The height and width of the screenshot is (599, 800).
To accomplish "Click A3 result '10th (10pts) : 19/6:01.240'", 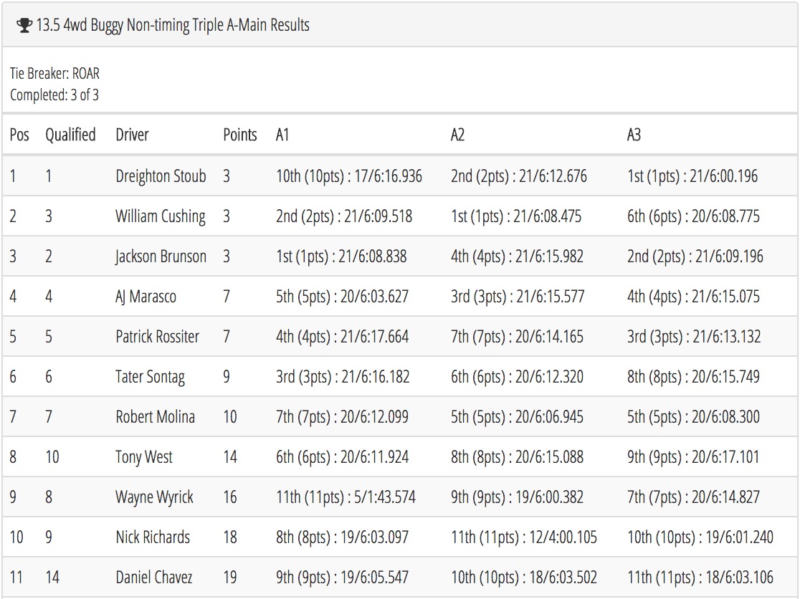I will [x=700, y=537].
